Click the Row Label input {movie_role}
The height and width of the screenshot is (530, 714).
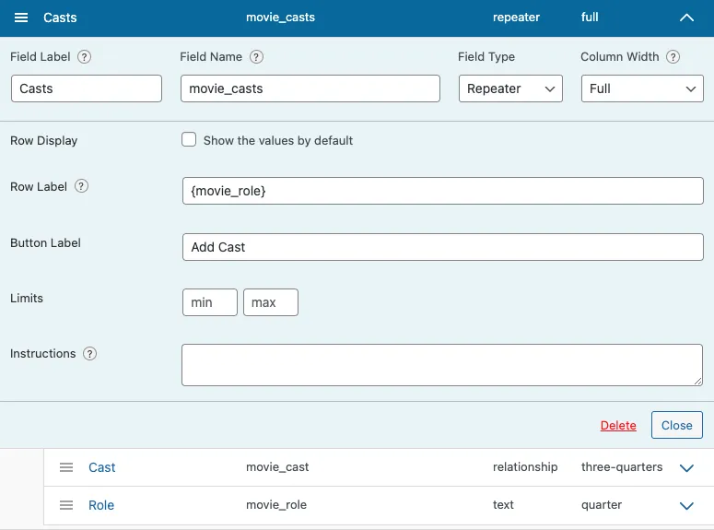pos(442,191)
